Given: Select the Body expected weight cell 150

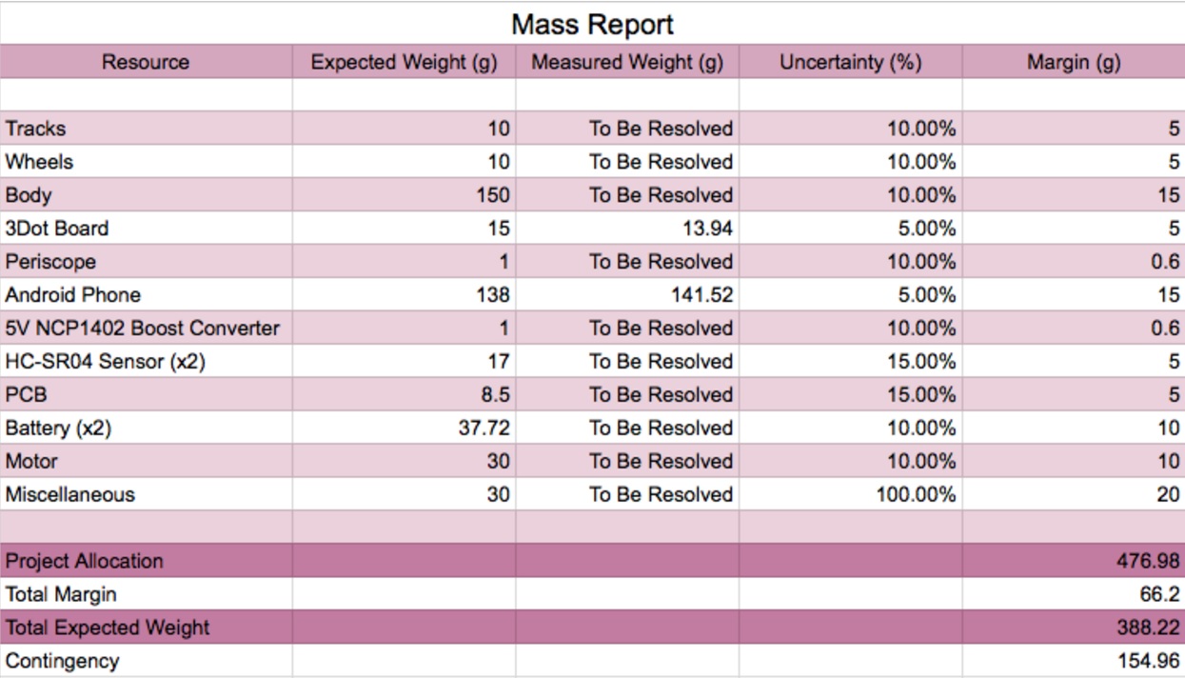Looking at the screenshot, I should pos(404,194).
